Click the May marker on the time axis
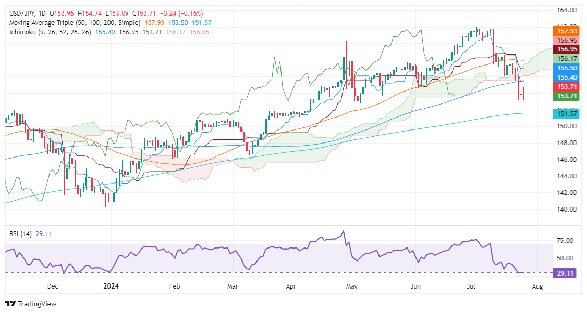This screenshot has height=313, width=587. (x=351, y=286)
